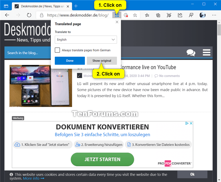Click the Search in the blog field
The height and width of the screenshot is (182, 221).
tap(27, 53)
